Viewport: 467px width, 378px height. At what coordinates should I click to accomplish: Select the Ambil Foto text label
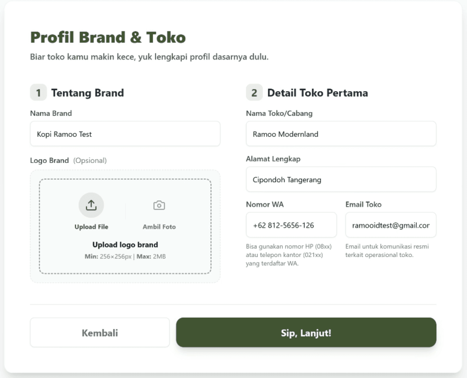click(x=159, y=226)
